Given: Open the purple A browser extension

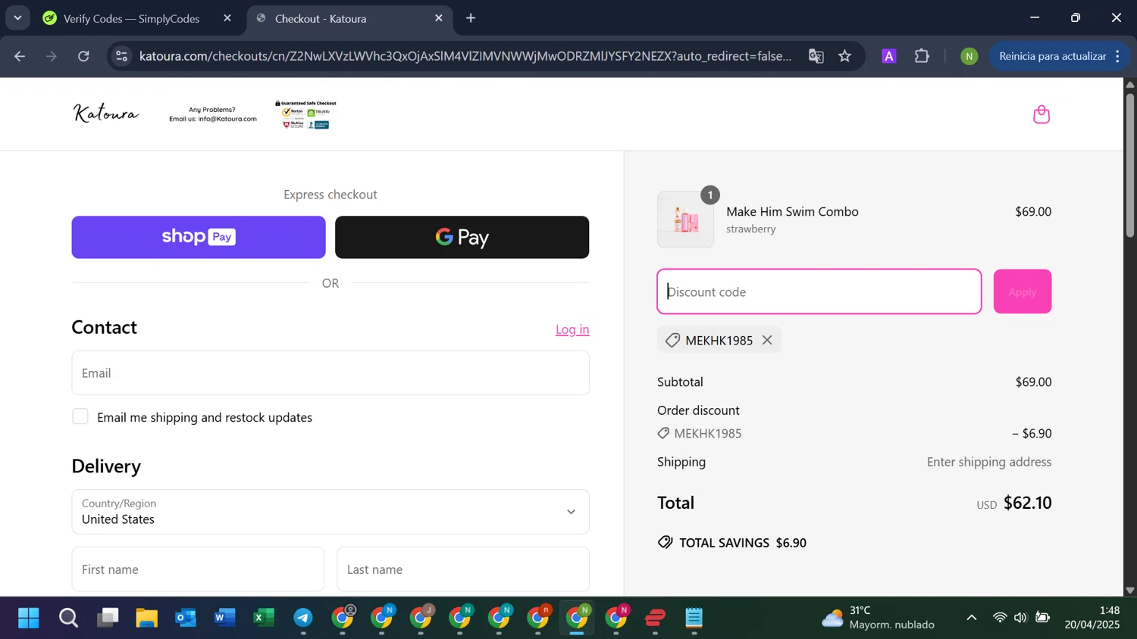Looking at the screenshot, I should pyautogui.click(x=889, y=56).
